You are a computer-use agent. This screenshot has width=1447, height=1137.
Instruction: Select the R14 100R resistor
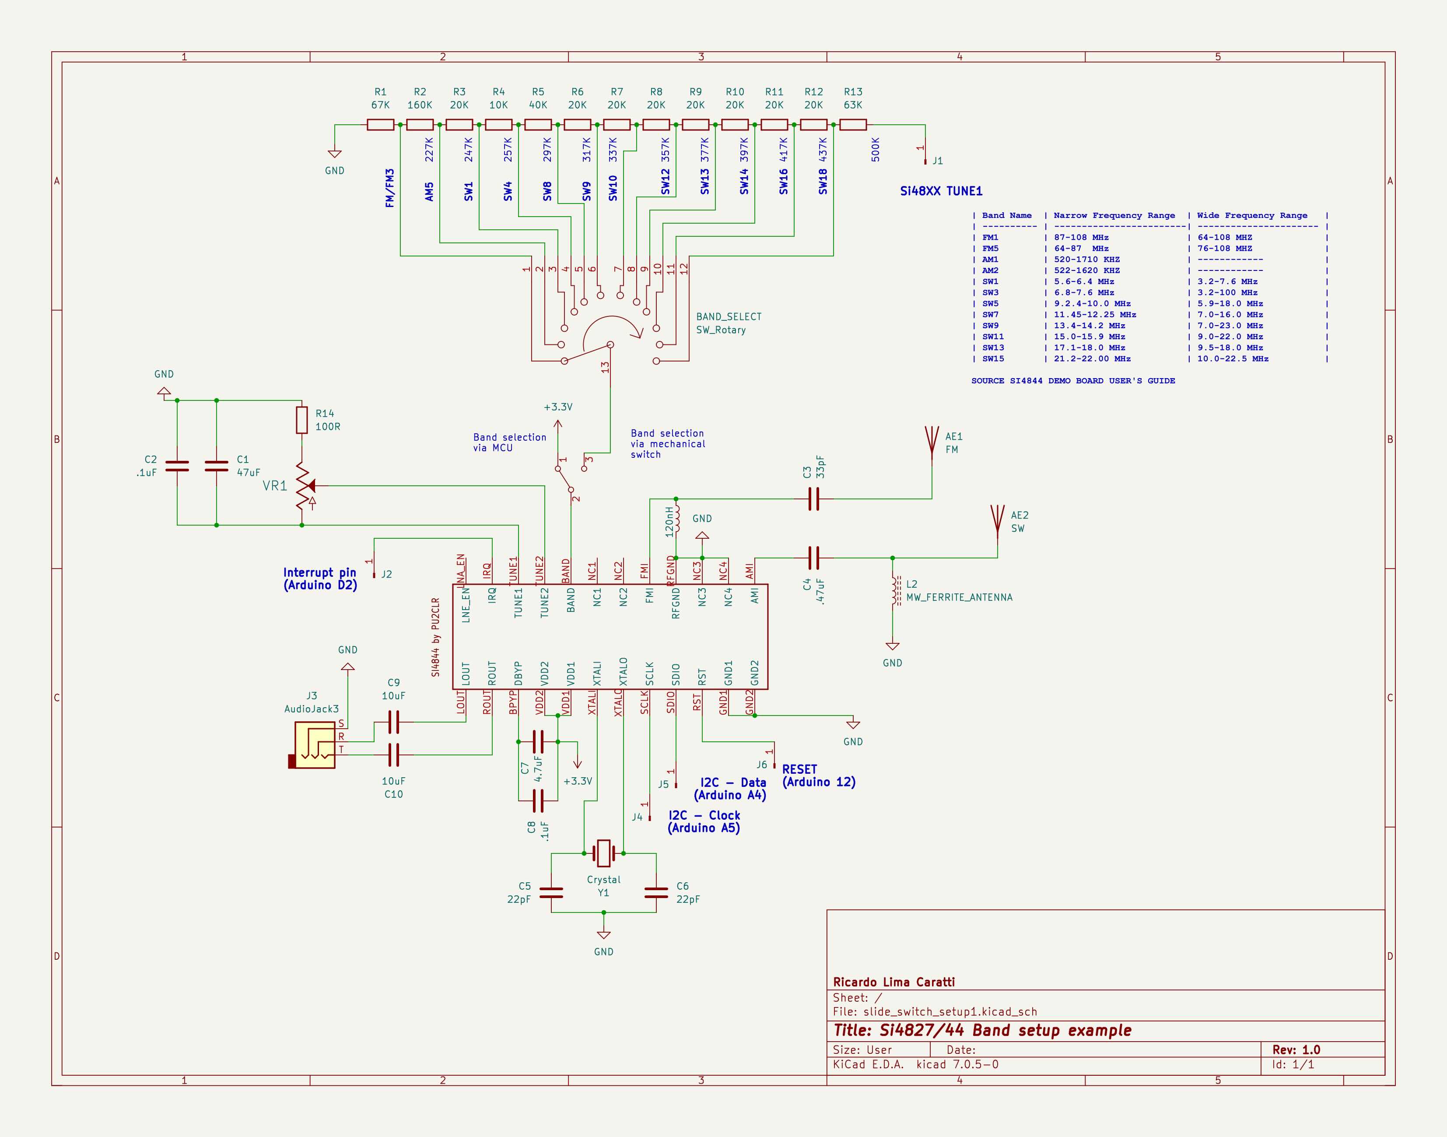coord(301,420)
